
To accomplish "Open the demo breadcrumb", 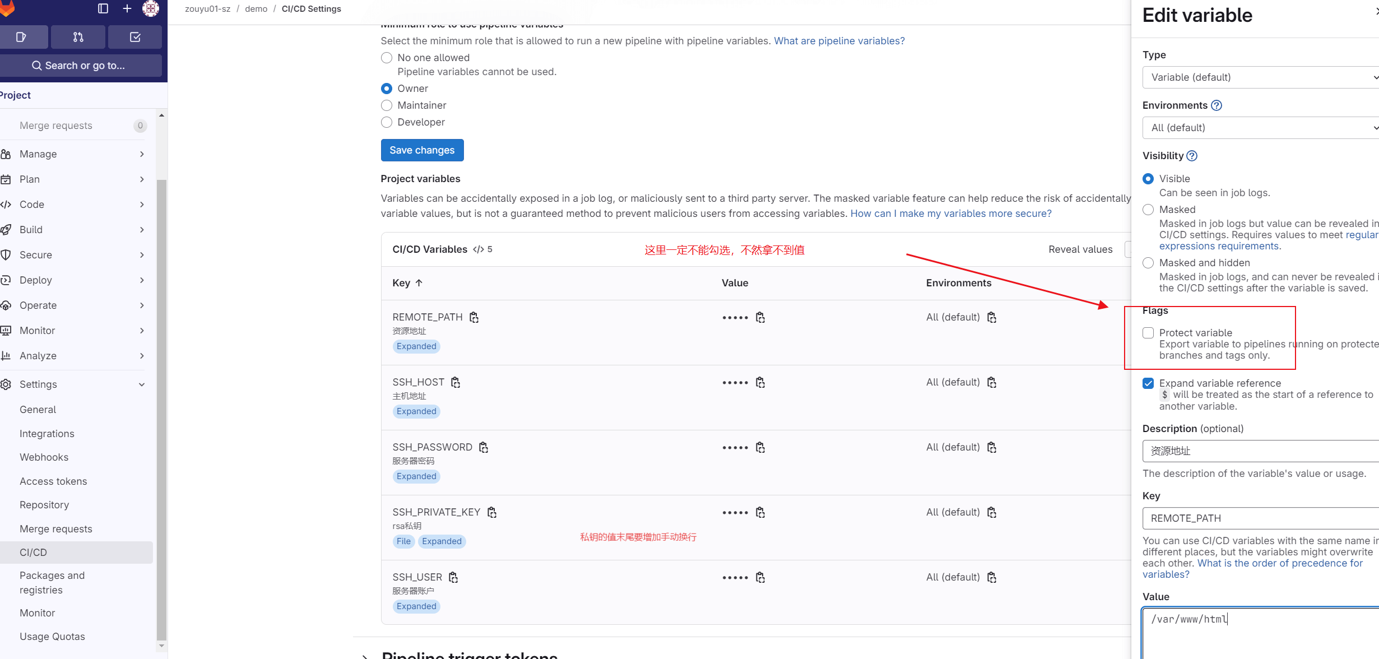I will point(256,8).
